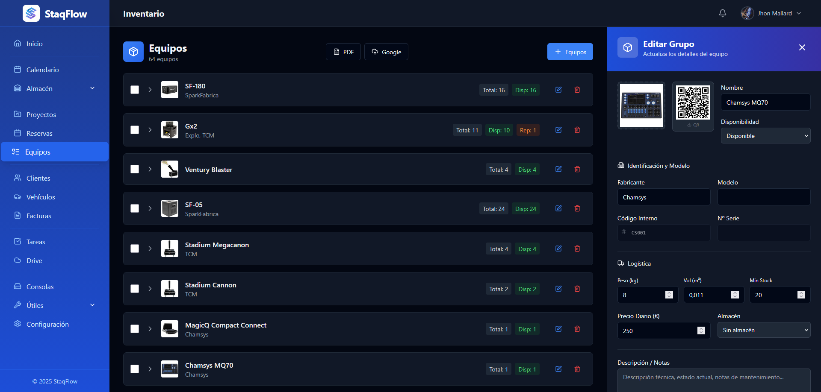This screenshot has height=392, width=821.
Task: Expand the Ventury Blaster row chevron
Action: (150, 169)
